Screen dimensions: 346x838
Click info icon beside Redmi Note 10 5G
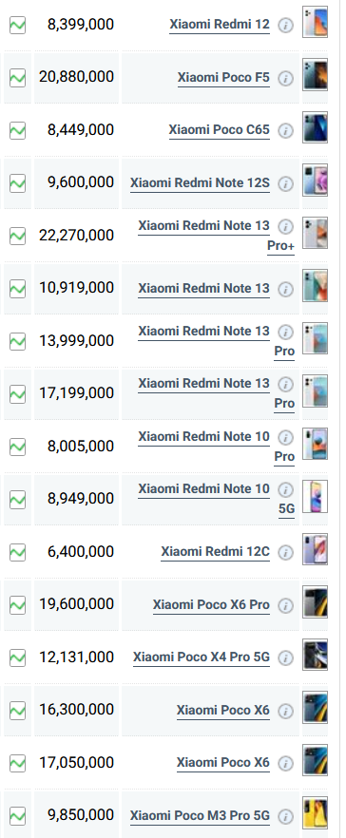[286, 489]
